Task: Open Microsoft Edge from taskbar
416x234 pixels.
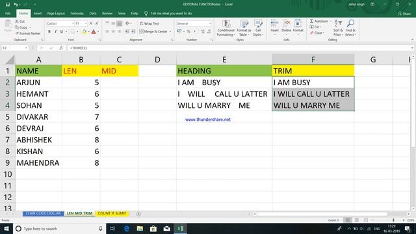Action: pos(127,228)
